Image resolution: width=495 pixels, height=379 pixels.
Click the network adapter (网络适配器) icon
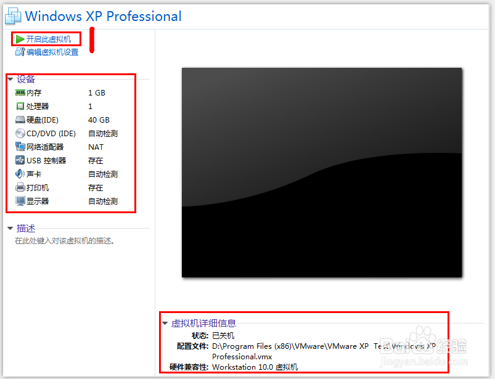[20, 147]
